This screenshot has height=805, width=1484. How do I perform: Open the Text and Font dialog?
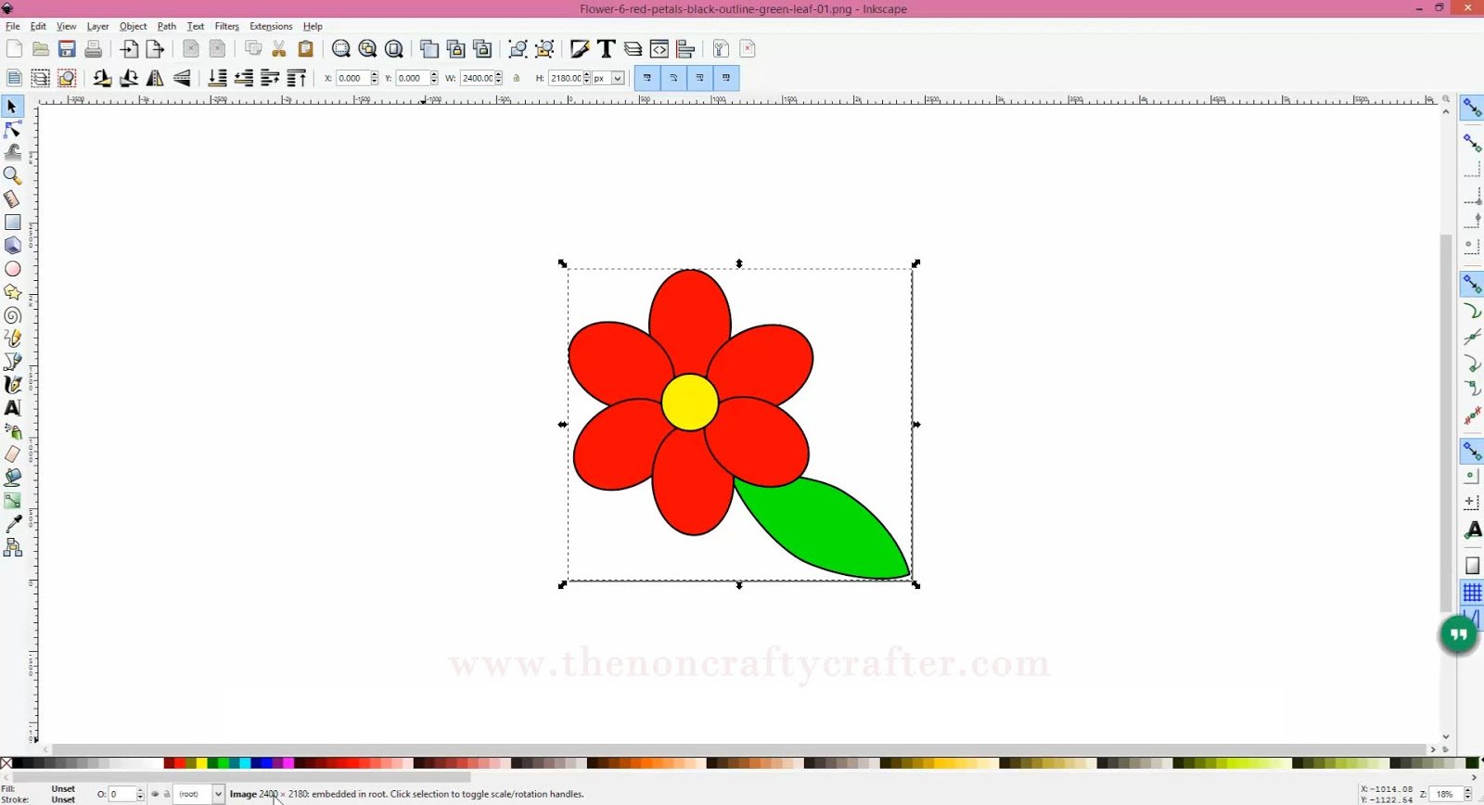point(607,49)
